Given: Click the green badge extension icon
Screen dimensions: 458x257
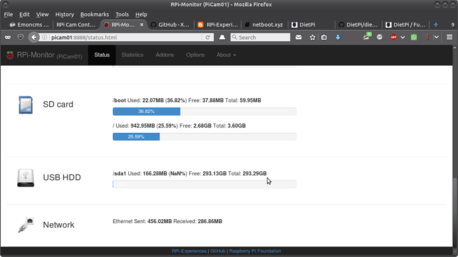Looking at the screenshot, I should (x=366, y=37).
